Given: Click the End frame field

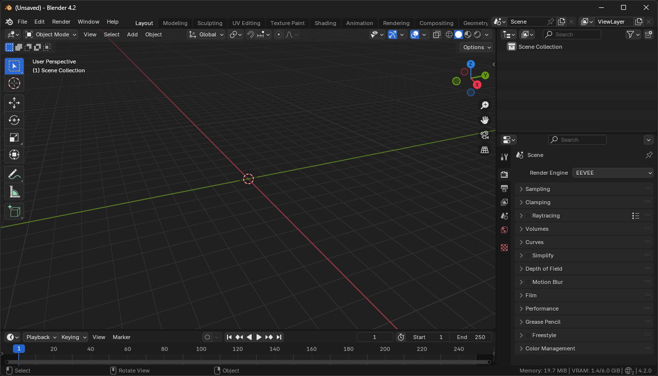Looking at the screenshot, I should [471, 337].
